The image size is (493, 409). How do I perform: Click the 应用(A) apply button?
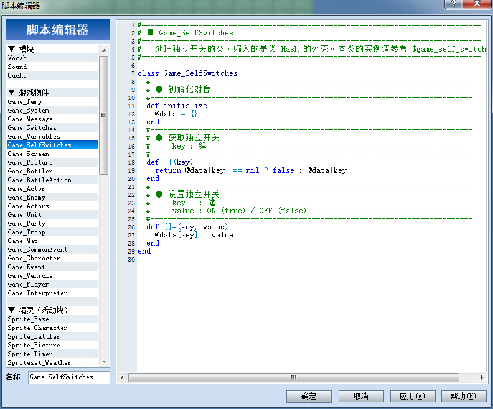coord(413,396)
